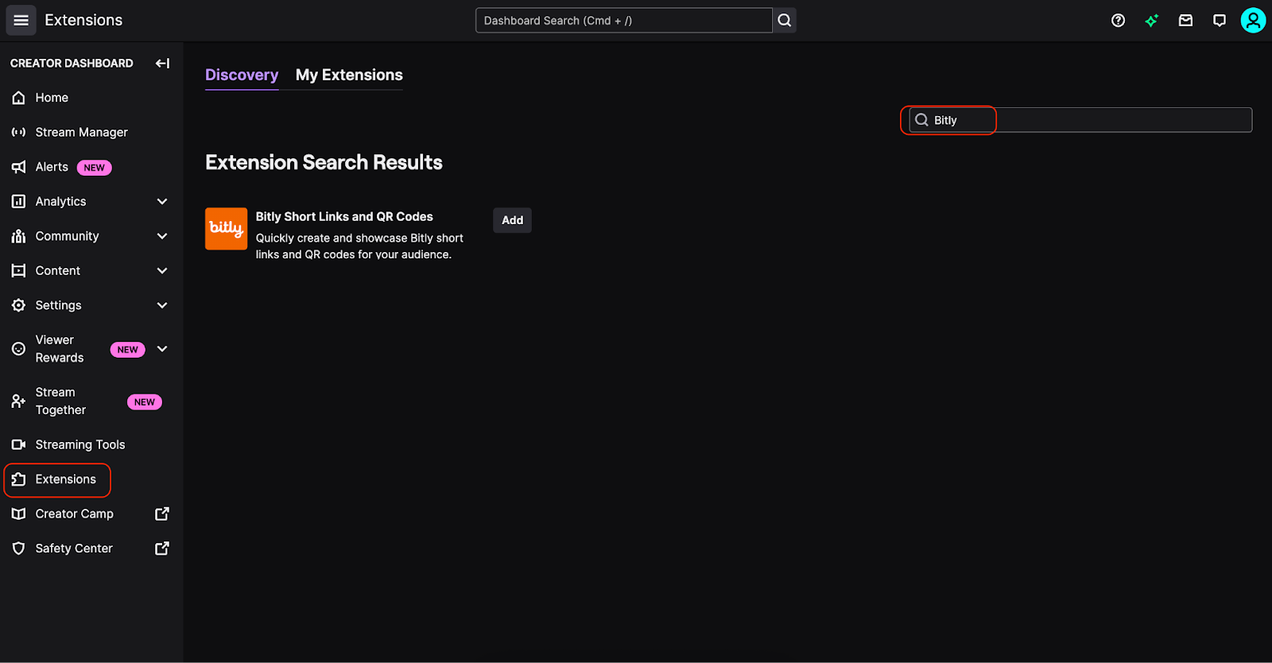The height and width of the screenshot is (663, 1272).
Task: Click the Extension Search Results heading
Action: click(x=324, y=162)
